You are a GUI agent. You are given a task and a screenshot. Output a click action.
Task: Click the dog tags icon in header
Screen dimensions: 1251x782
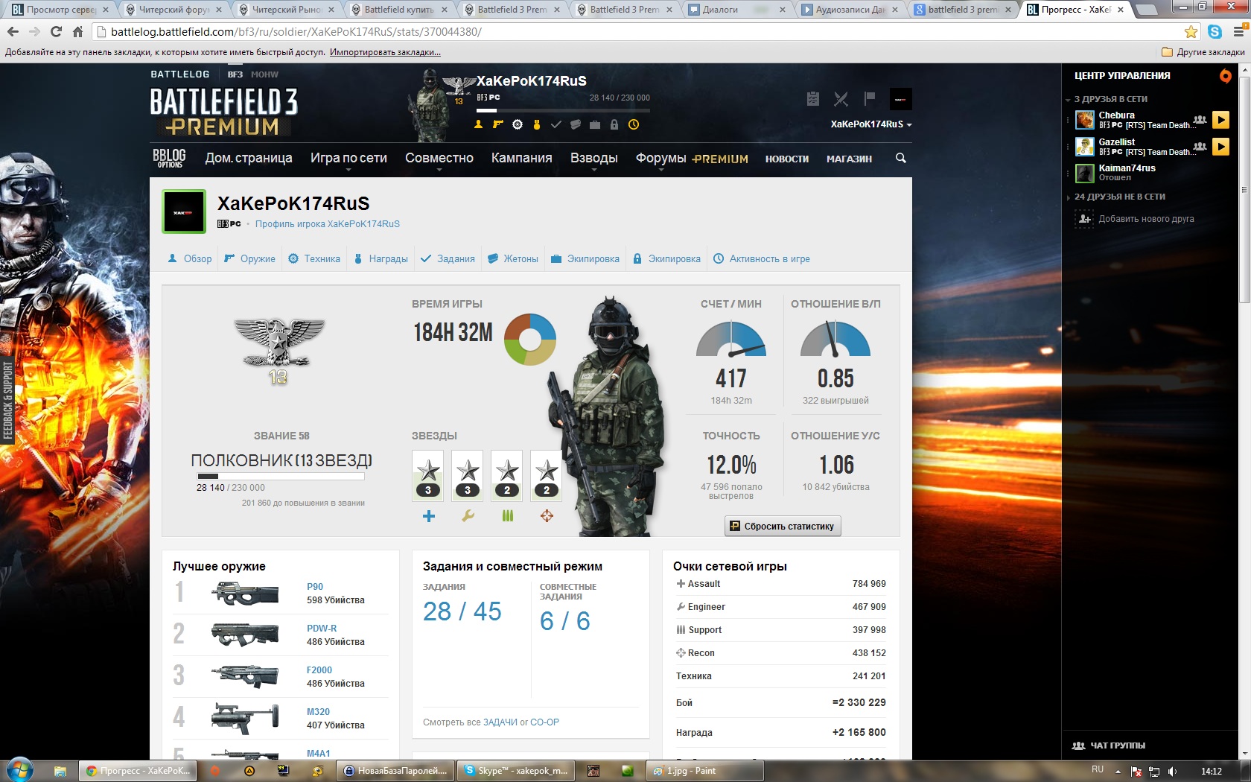click(x=575, y=124)
